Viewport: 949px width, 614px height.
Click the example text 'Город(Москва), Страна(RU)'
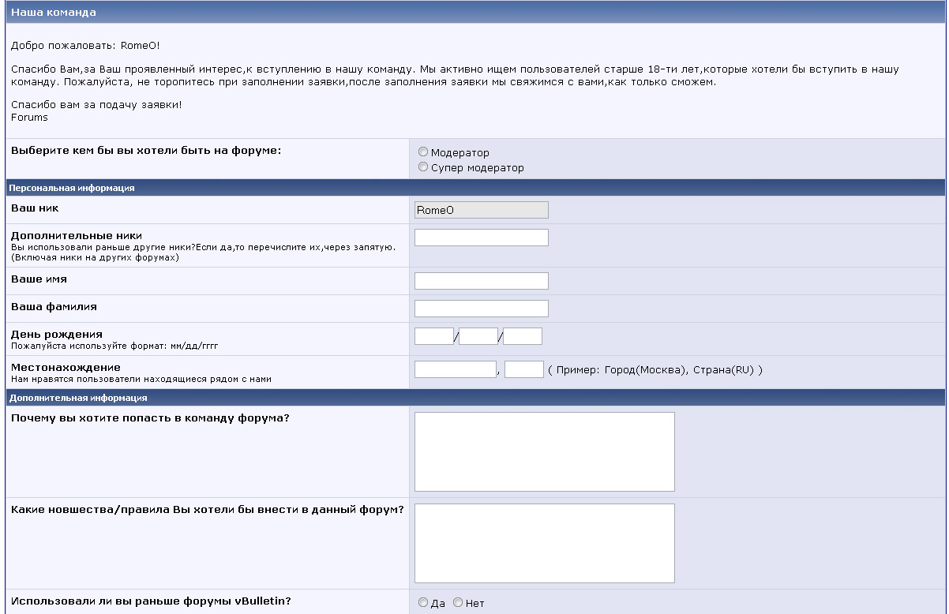point(678,370)
